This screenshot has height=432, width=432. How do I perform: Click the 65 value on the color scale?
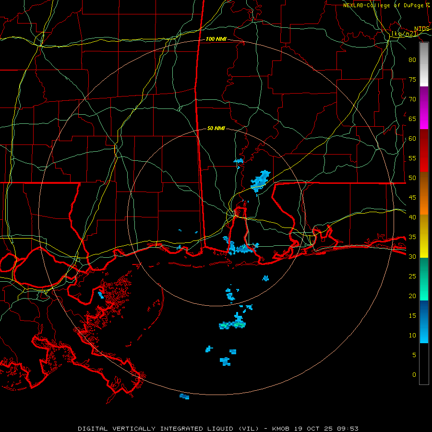tap(412, 119)
